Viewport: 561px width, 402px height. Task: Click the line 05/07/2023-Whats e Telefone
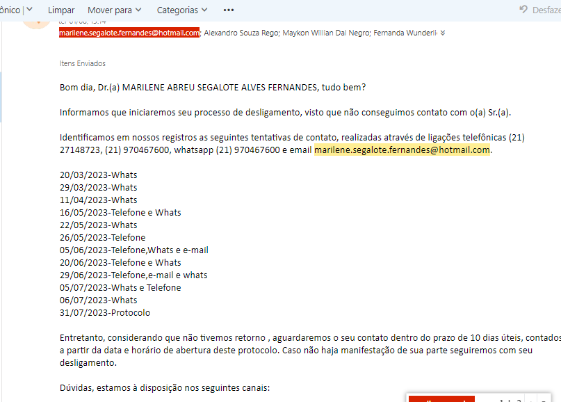point(120,288)
